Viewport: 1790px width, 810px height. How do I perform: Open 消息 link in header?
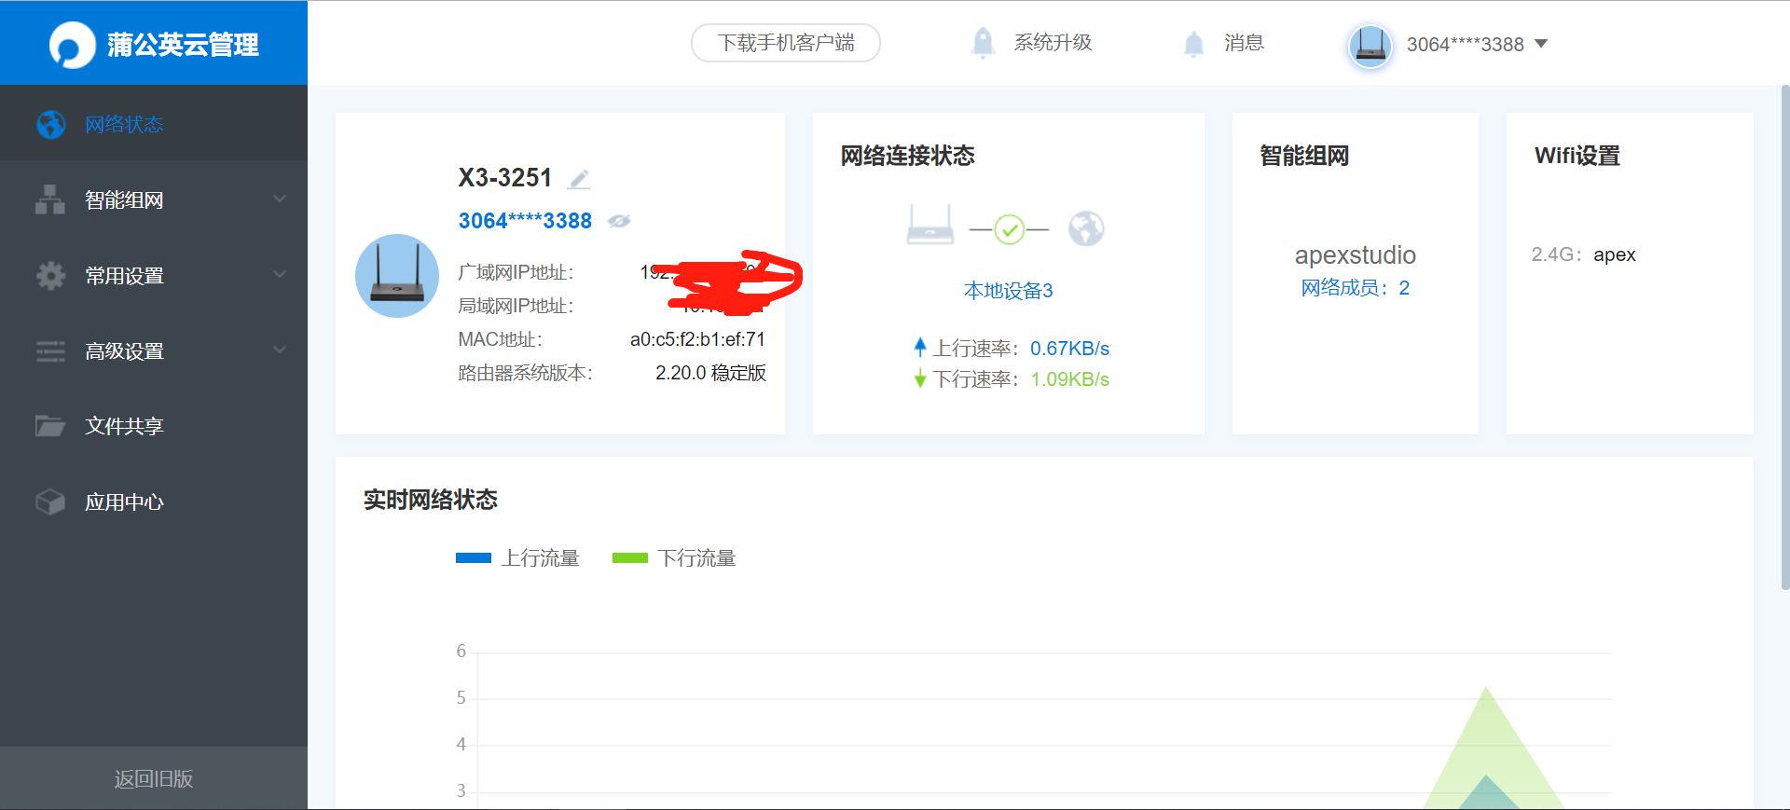click(1244, 43)
